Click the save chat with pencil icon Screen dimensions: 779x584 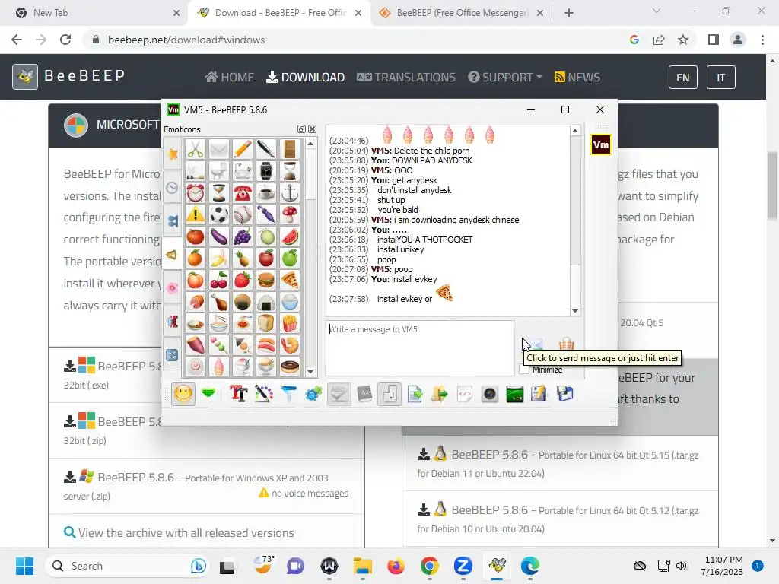(x=539, y=395)
